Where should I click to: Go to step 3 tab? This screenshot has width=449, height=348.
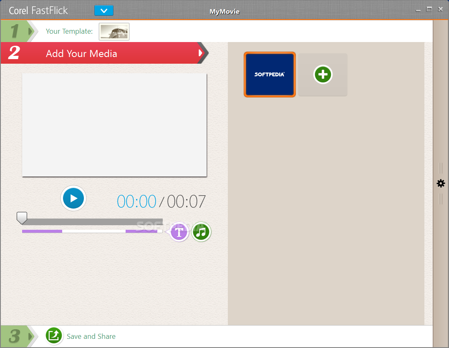point(19,336)
